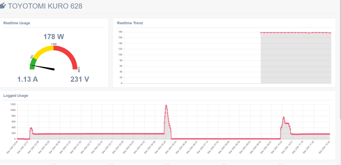Viewport: 341px width, 165px height.
Task: Click the Mar 25th 11:45 time label
Action: (308, 147)
